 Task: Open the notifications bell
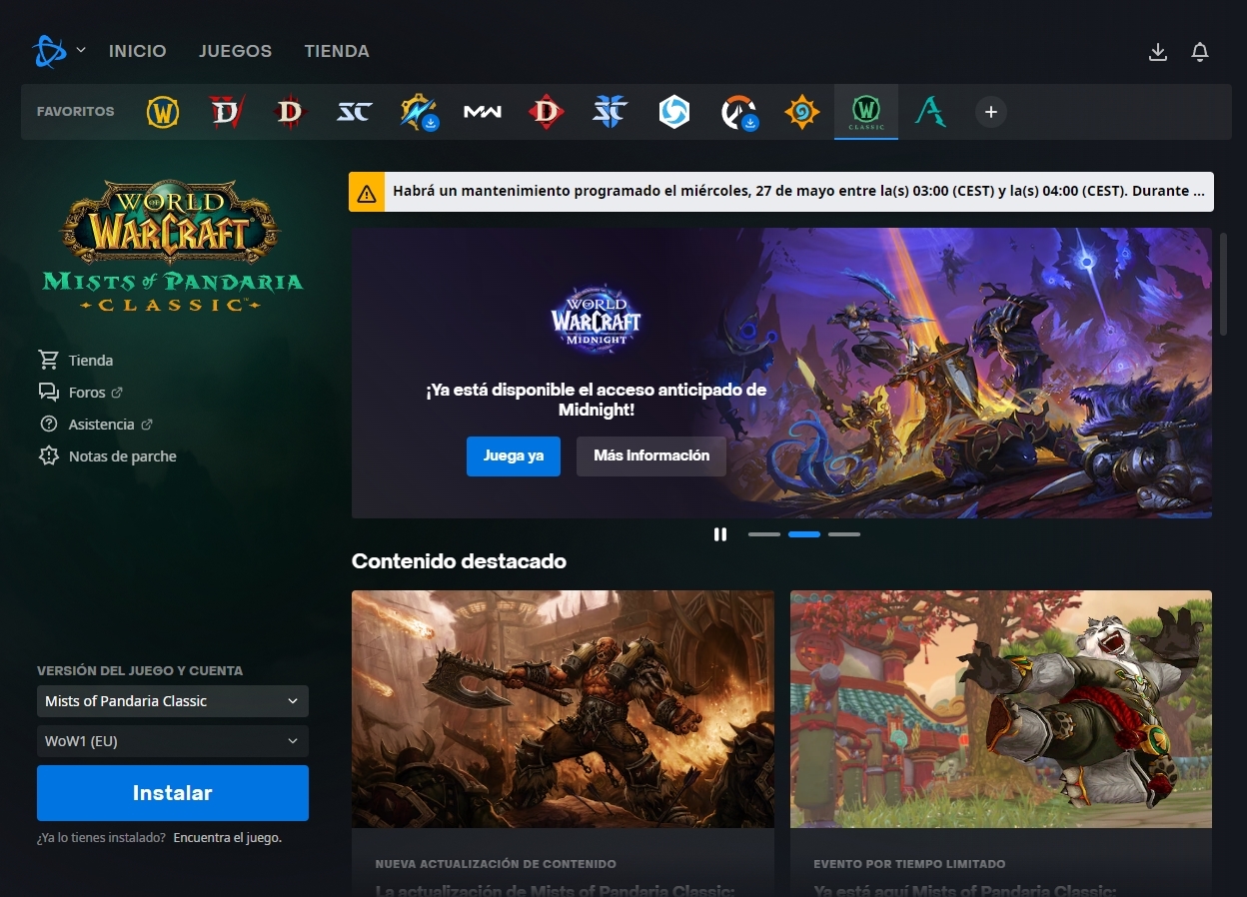(x=1200, y=52)
